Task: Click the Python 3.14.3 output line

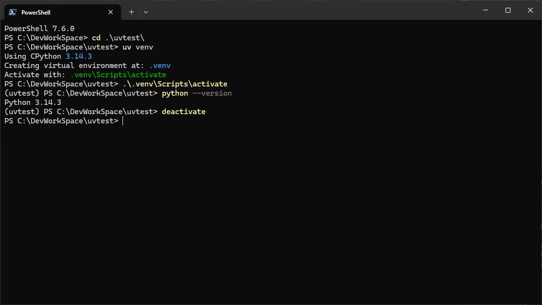Action: 33,102
